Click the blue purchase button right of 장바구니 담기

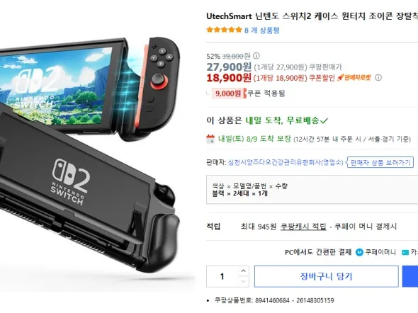point(410,276)
